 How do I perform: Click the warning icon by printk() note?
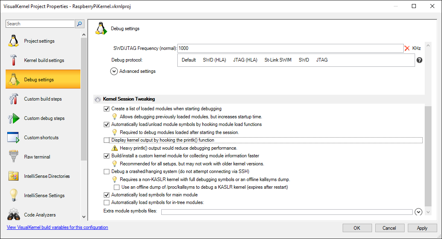(115, 148)
